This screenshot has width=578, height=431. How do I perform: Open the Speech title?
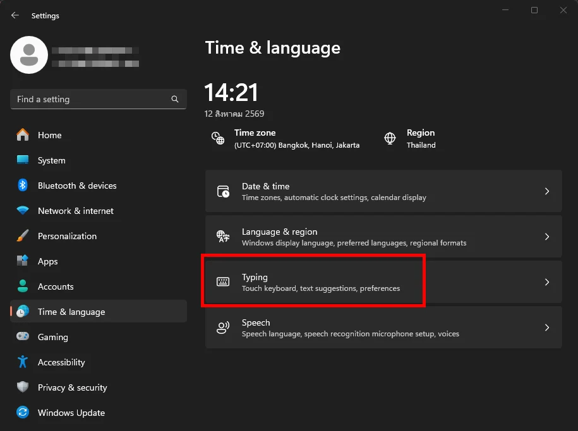(x=256, y=322)
